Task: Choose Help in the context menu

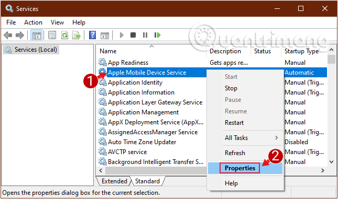Action: (245, 183)
